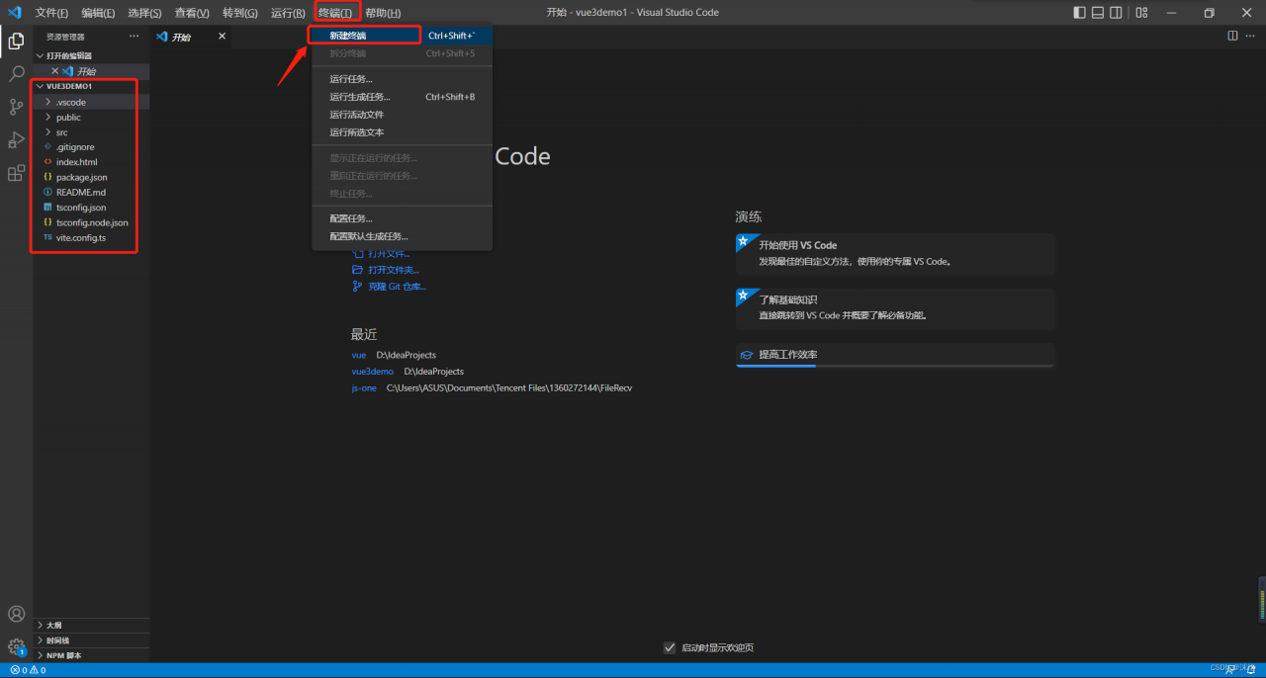This screenshot has width=1266, height=678.
Task: Open the 编辑(E) menu
Action: click(x=98, y=13)
